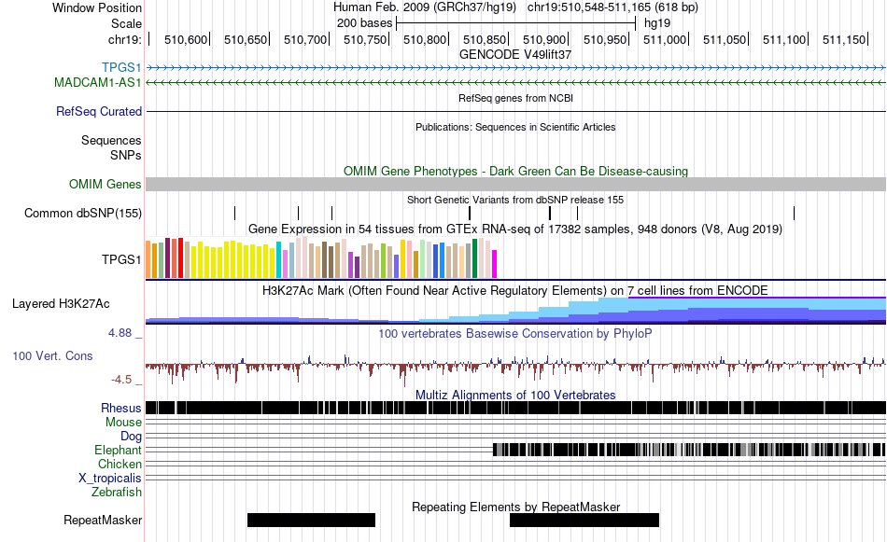Click the RepeatMasker track label

[103, 520]
